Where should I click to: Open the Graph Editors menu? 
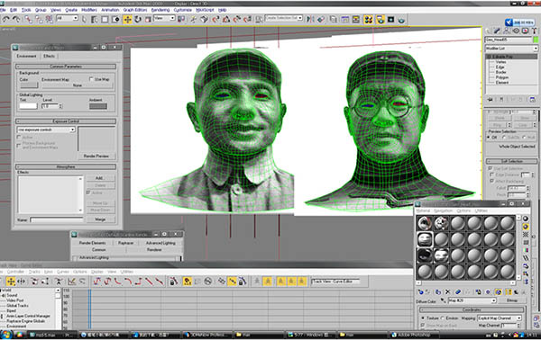click(135, 10)
